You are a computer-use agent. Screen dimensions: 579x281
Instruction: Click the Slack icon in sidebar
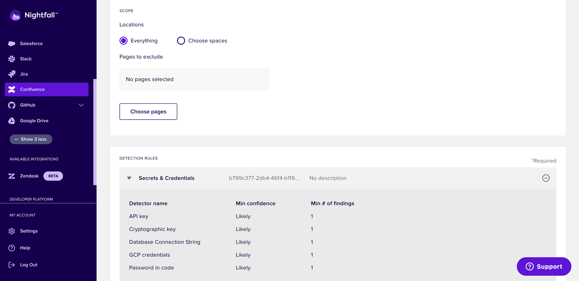tap(12, 59)
